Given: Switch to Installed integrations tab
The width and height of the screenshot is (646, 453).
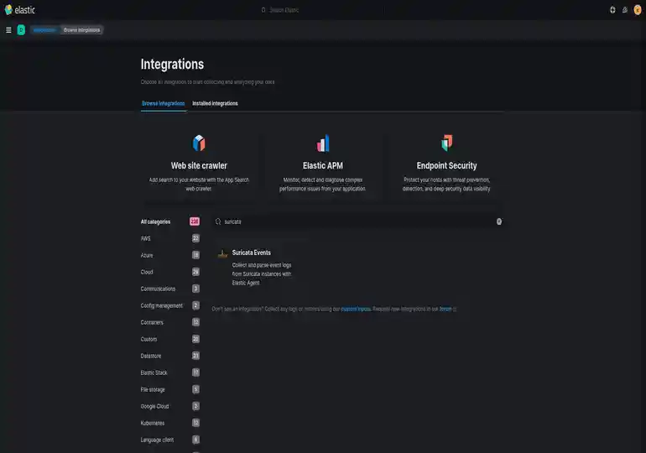Looking at the screenshot, I should [215, 103].
